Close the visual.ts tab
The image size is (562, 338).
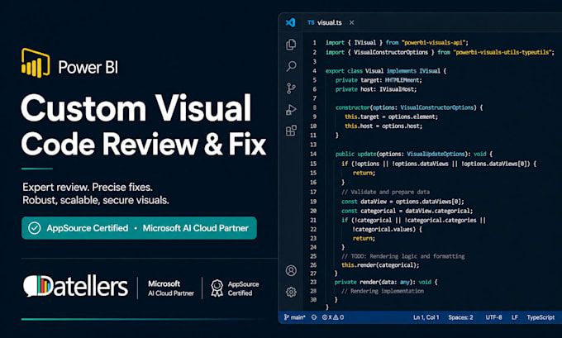coord(351,22)
